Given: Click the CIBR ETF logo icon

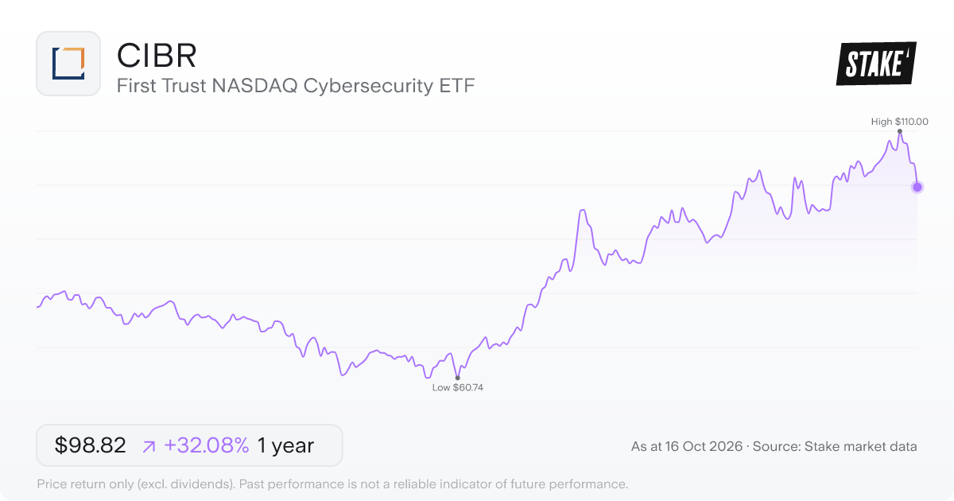Looking at the screenshot, I should [68, 64].
